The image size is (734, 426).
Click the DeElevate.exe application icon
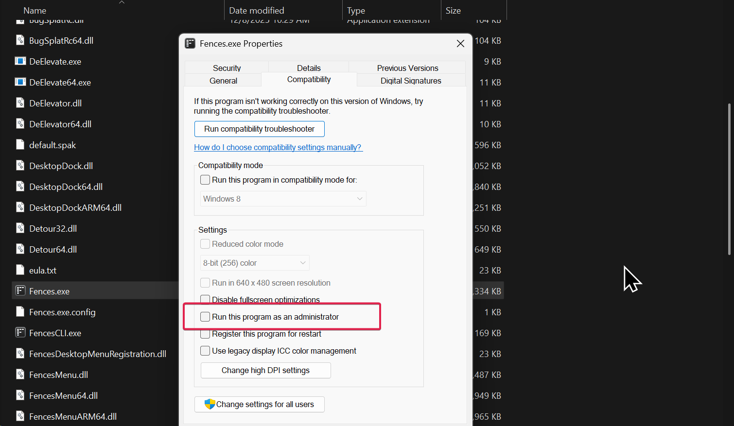pyautogui.click(x=20, y=61)
